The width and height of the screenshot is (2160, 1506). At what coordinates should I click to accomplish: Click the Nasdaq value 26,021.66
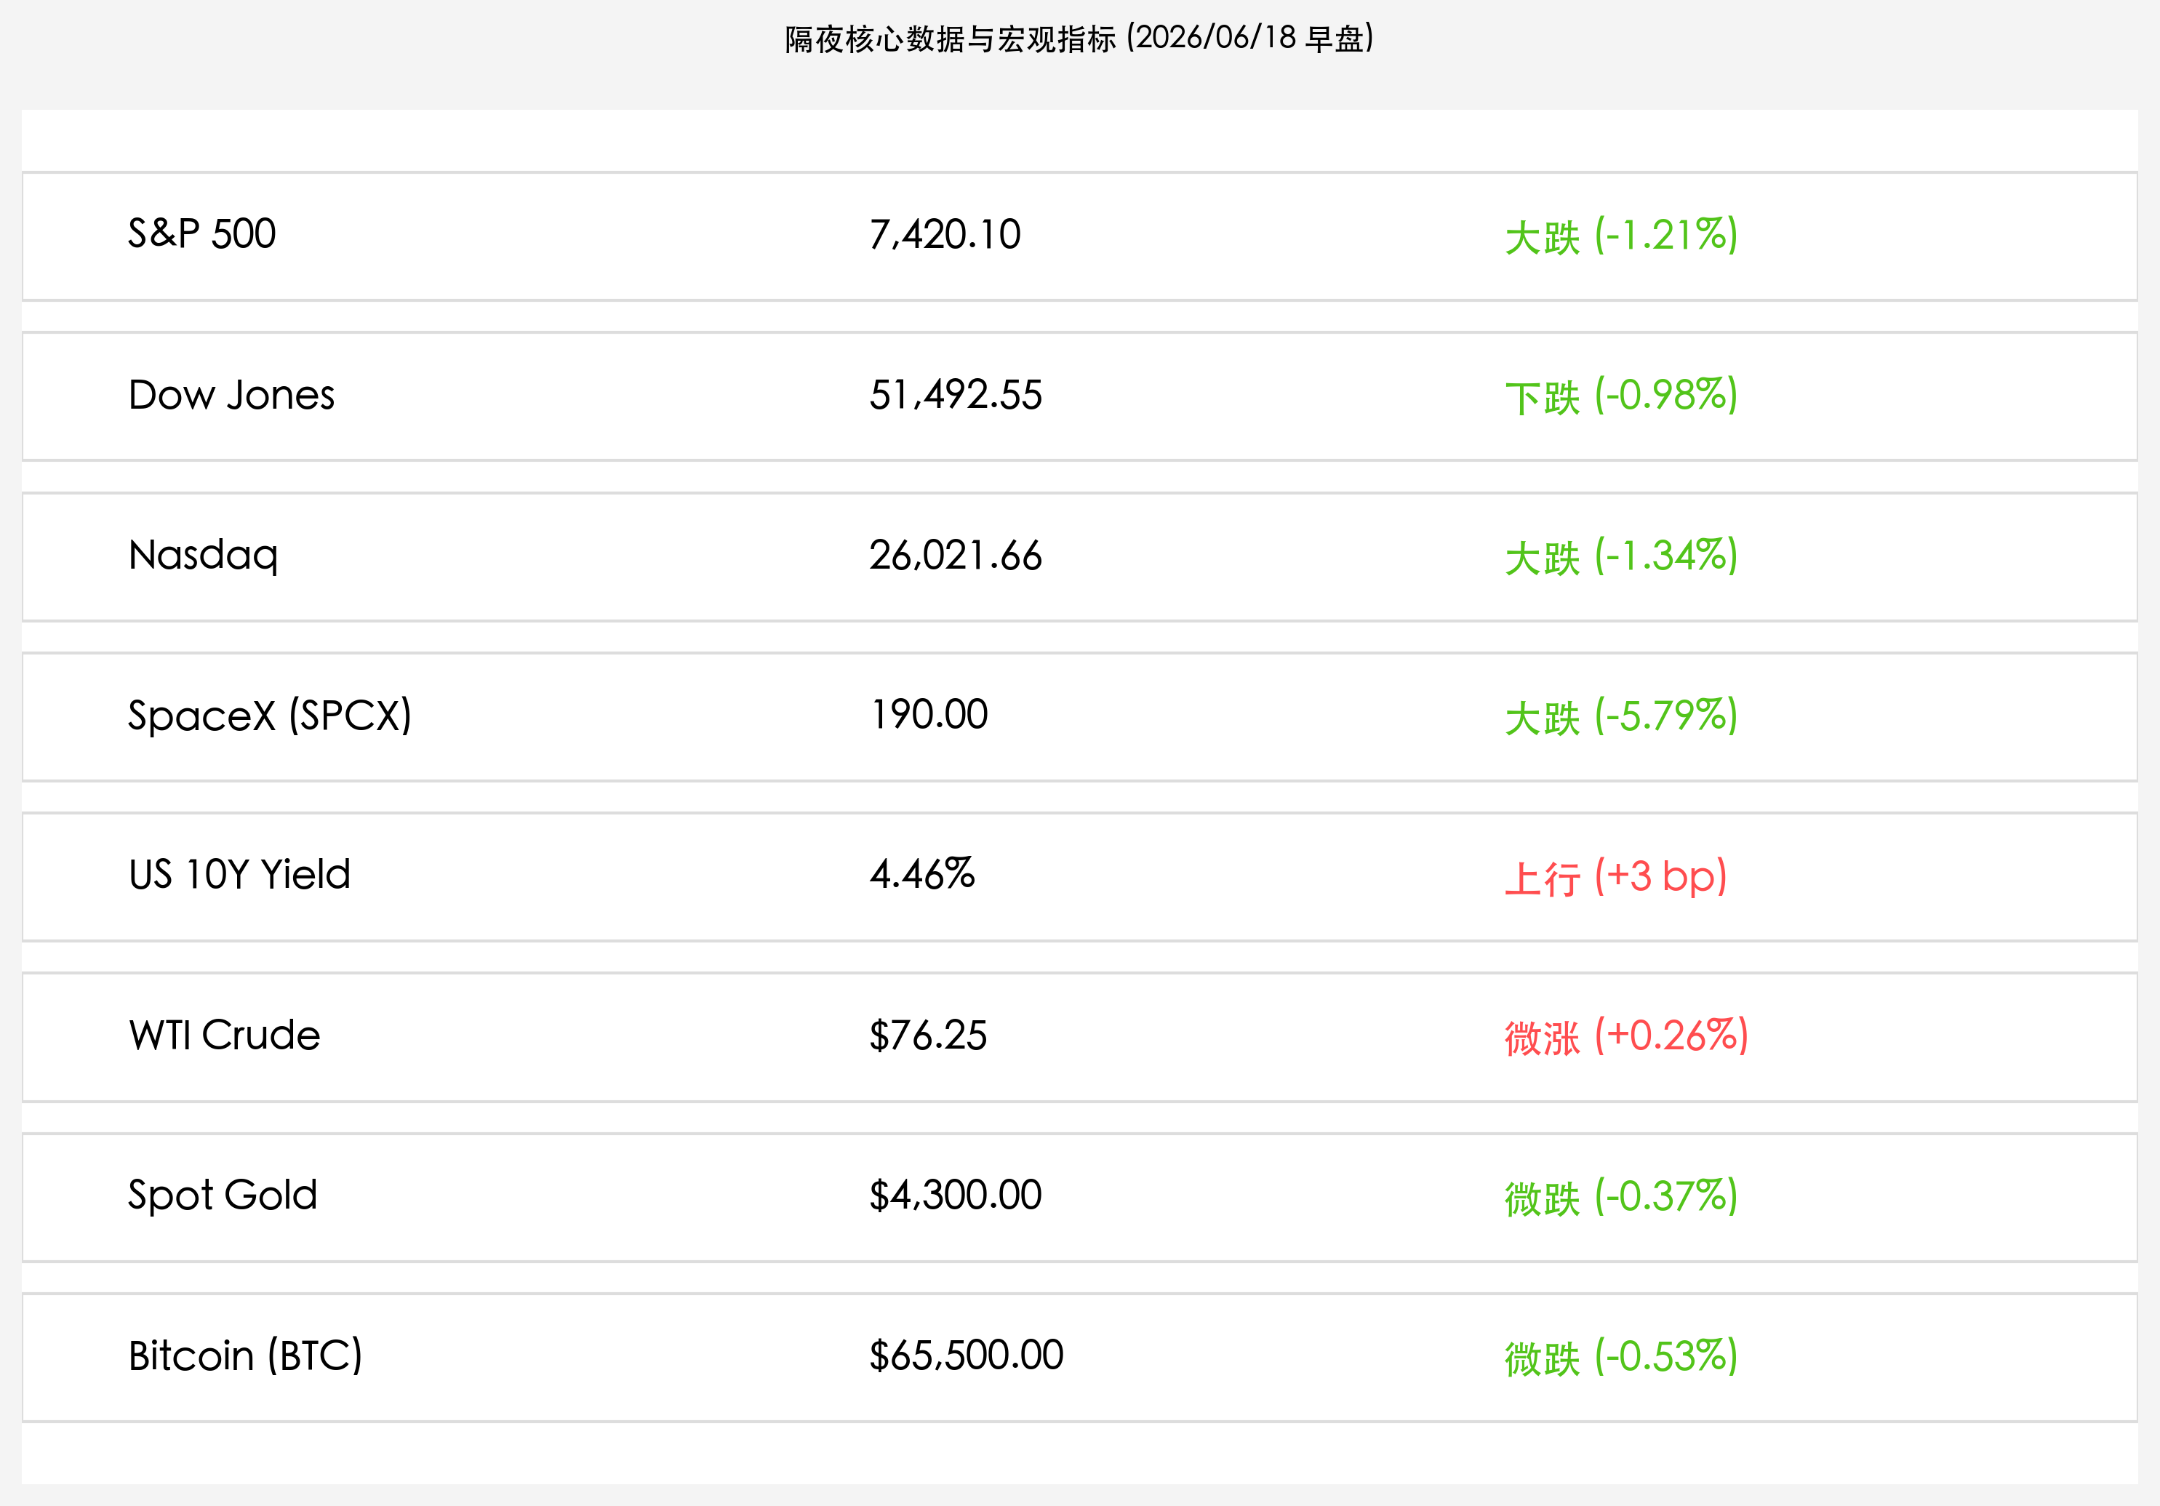coord(956,556)
